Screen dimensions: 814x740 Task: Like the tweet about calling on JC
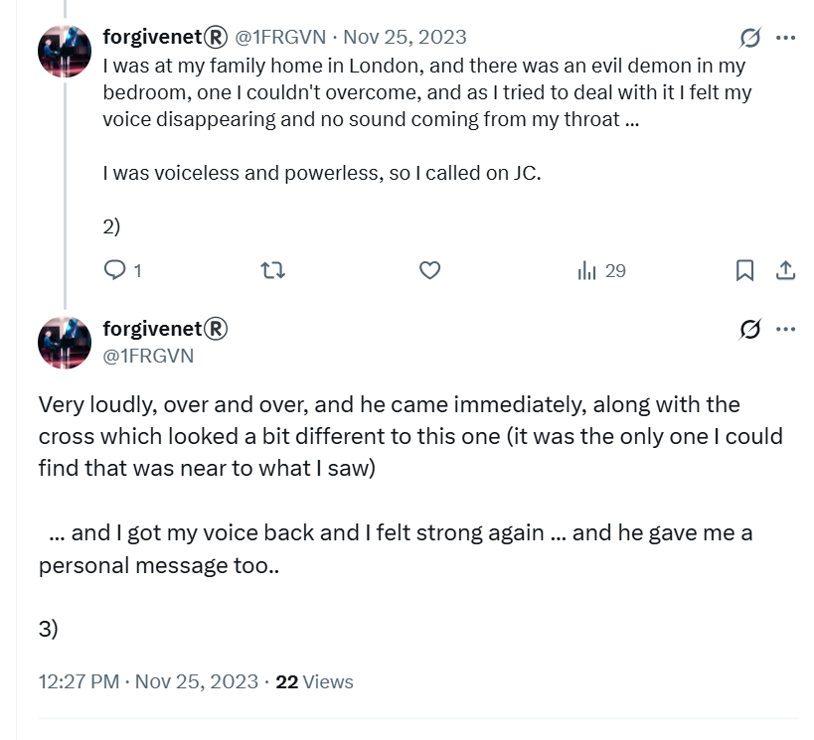tap(429, 270)
